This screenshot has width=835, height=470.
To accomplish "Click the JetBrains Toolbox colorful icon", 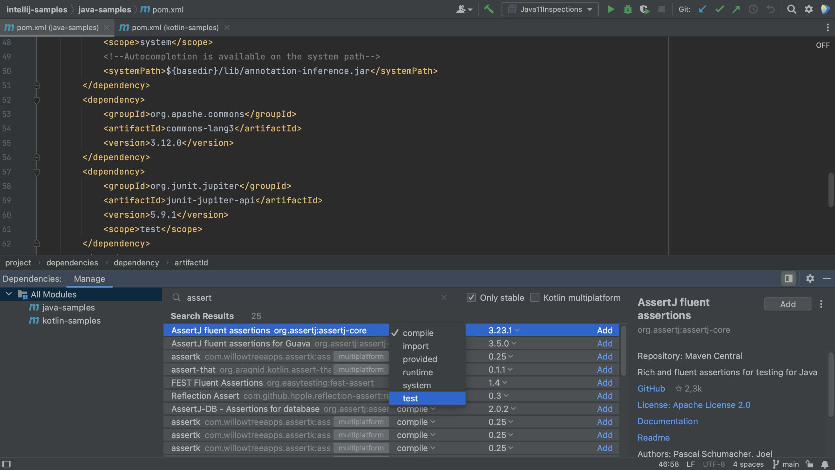I will tap(825, 9).
